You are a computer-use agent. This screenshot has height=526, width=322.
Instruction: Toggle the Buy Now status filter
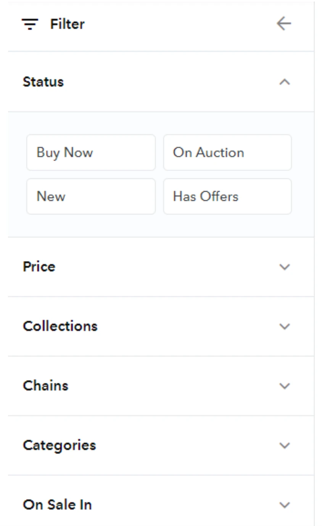(x=91, y=152)
